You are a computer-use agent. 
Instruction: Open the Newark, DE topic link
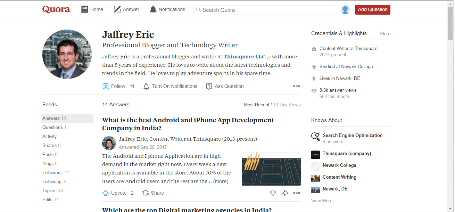(x=335, y=189)
